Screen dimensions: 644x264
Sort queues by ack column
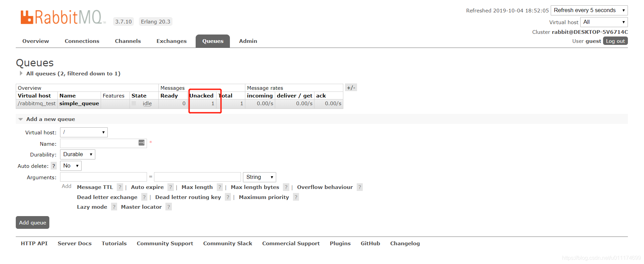pos(321,96)
